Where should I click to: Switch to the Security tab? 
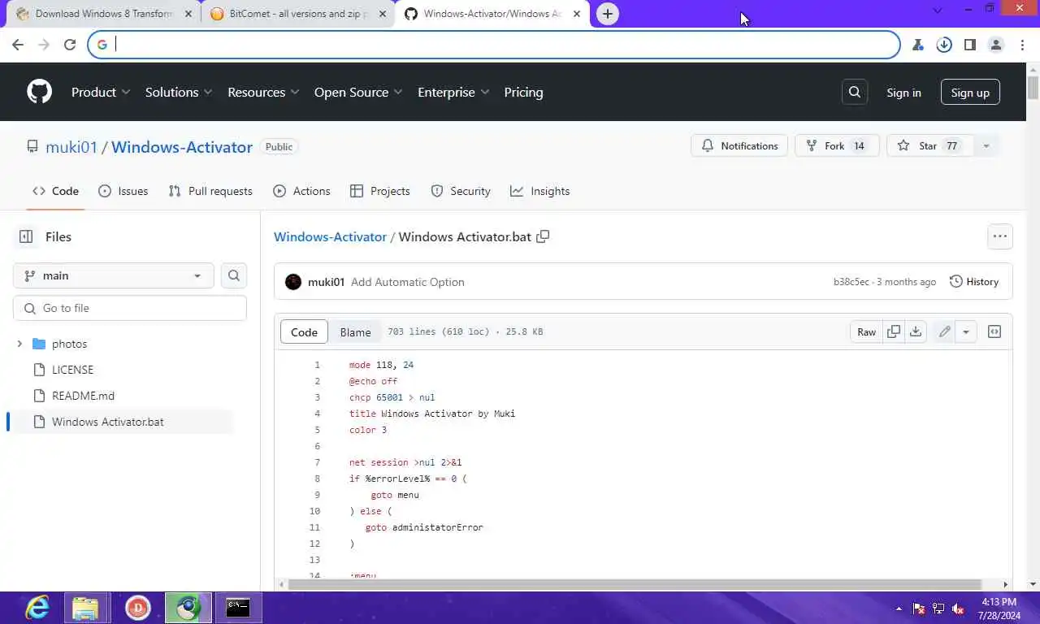pos(461,191)
